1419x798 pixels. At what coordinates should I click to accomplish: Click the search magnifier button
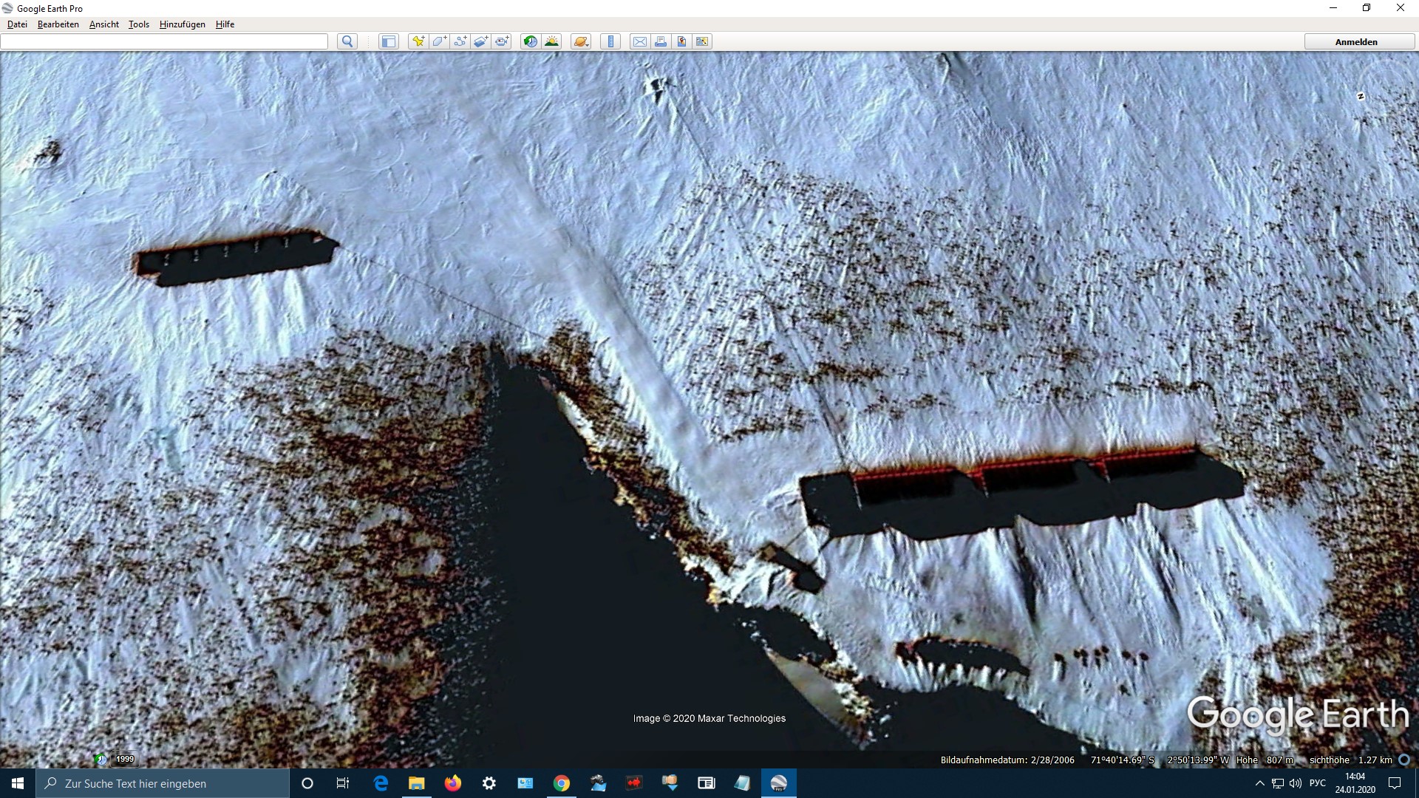(347, 41)
